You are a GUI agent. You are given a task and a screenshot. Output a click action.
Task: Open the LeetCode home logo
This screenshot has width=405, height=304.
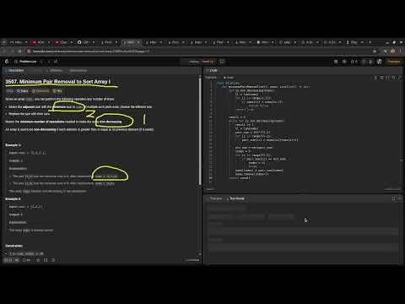point(7,62)
